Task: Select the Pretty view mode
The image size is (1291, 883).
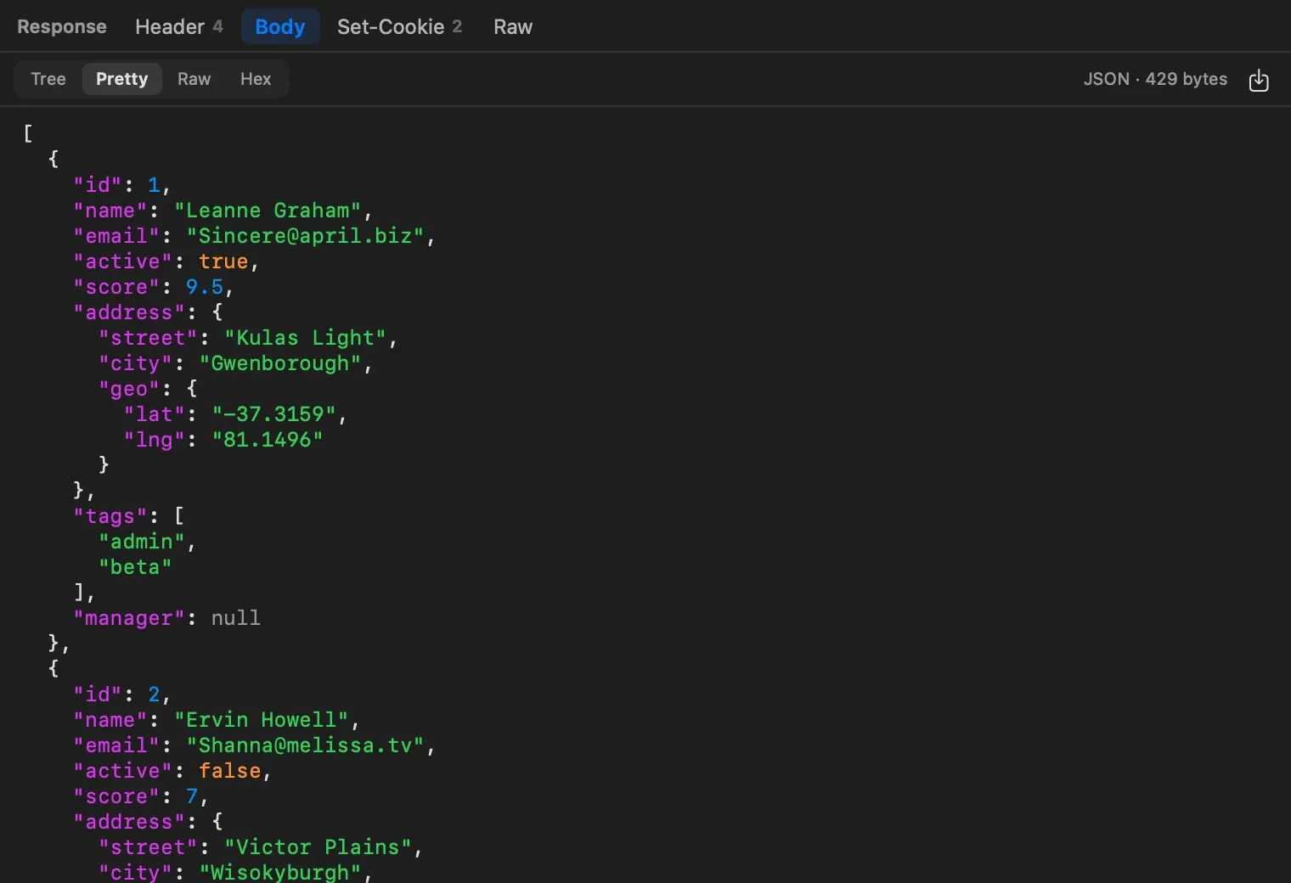Action: tap(122, 79)
